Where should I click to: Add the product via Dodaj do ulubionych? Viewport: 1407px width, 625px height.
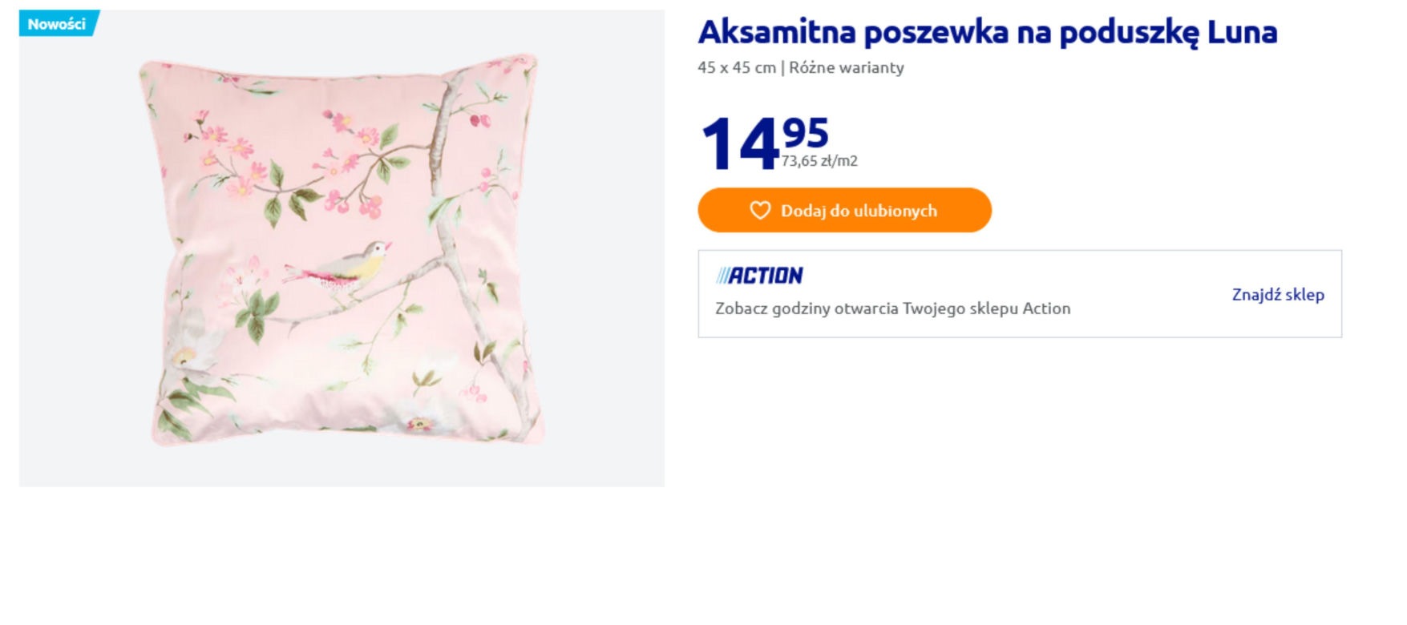pos(844,210)
